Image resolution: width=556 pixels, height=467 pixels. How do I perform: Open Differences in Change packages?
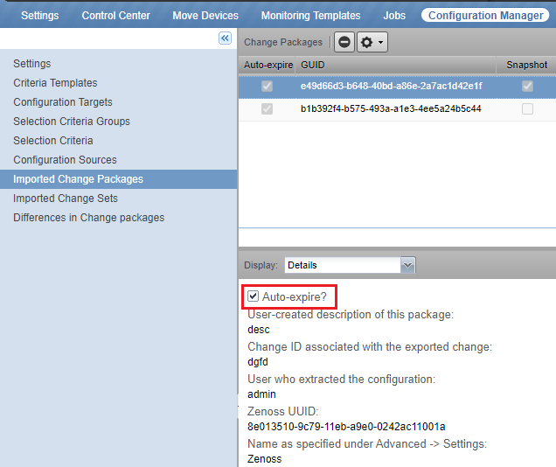[88, 218]
